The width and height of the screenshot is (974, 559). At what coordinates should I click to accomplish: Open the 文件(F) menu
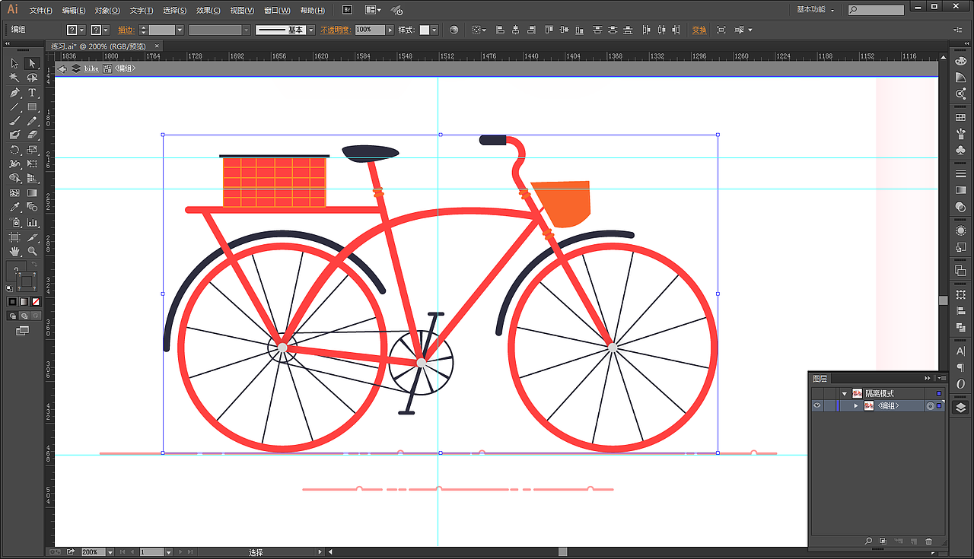click(x=41, y=11)
